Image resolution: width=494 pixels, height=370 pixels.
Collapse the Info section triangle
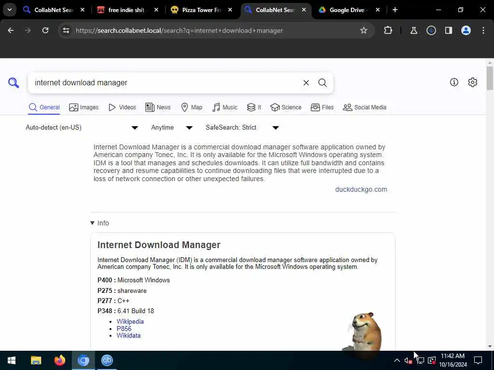click(x=92, y=223)
